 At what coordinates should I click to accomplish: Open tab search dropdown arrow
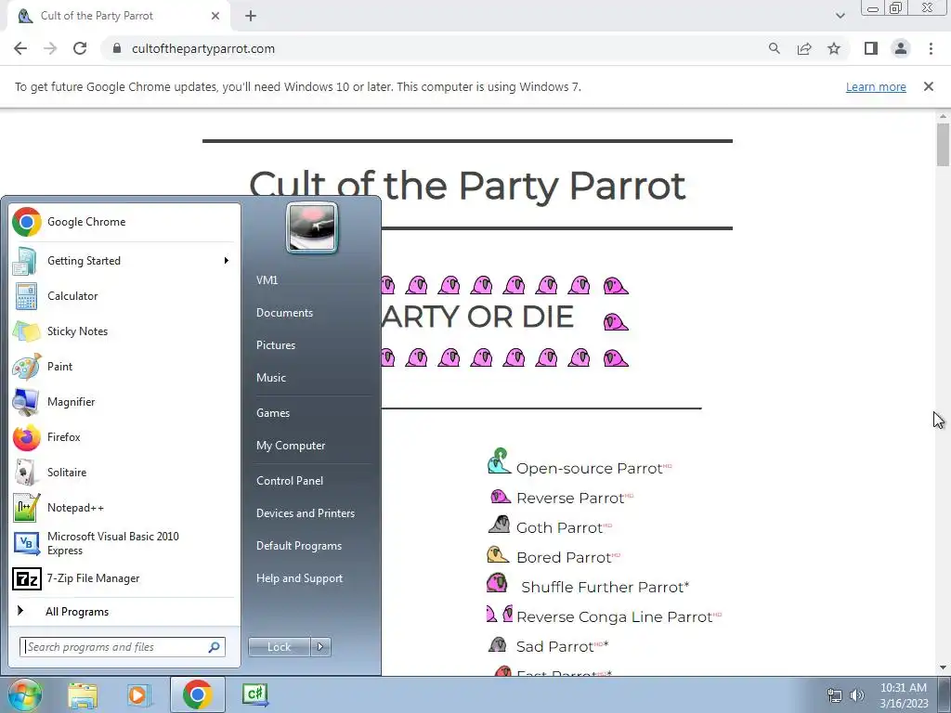840,17
